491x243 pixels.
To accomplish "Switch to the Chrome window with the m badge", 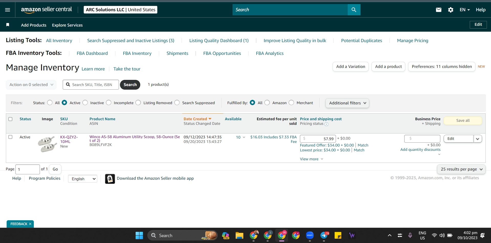I will pyautogui.click(x=282, y=235).
